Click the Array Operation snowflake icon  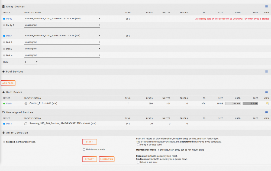pyautogui.click(x=4, y=132)
